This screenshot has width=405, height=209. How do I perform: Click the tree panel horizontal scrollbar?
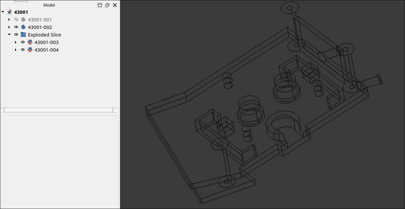(59, 110)
